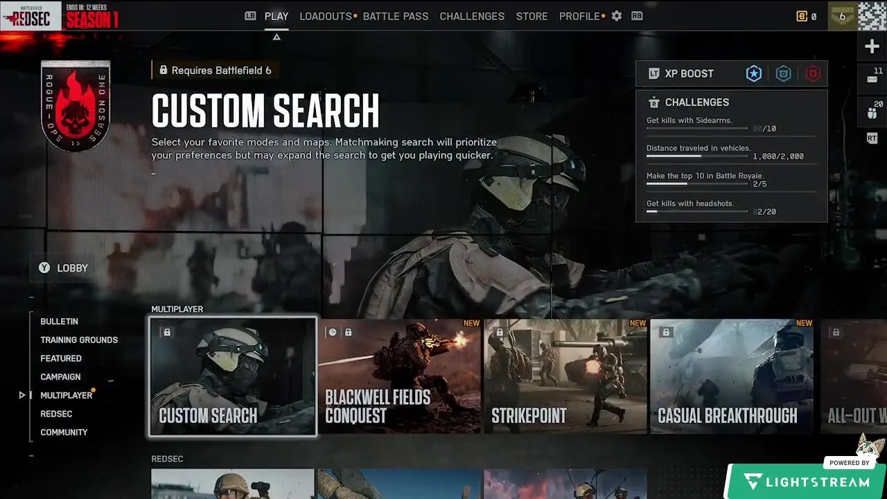Click the Y button icon next to Lobby
887x499 pixels.
click(44, 268)
